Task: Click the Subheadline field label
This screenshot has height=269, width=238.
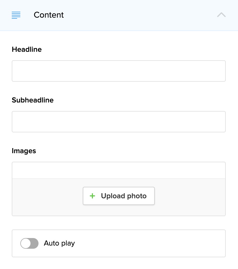Action: (x=33, y=100)
